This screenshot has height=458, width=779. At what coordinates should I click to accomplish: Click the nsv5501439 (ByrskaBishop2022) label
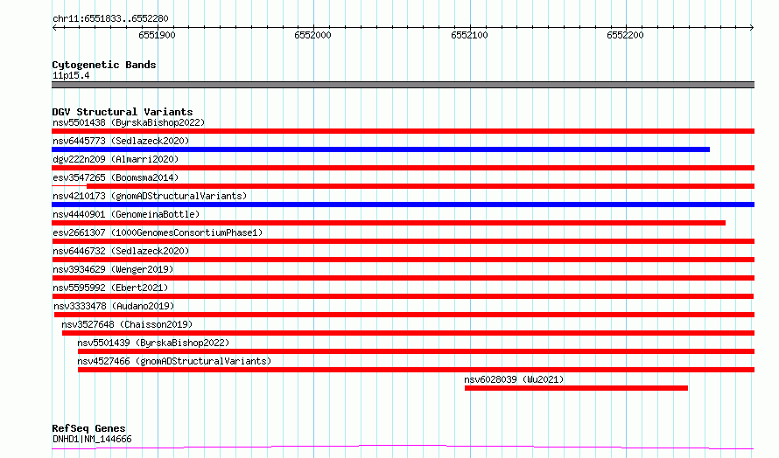pos(153,343)
